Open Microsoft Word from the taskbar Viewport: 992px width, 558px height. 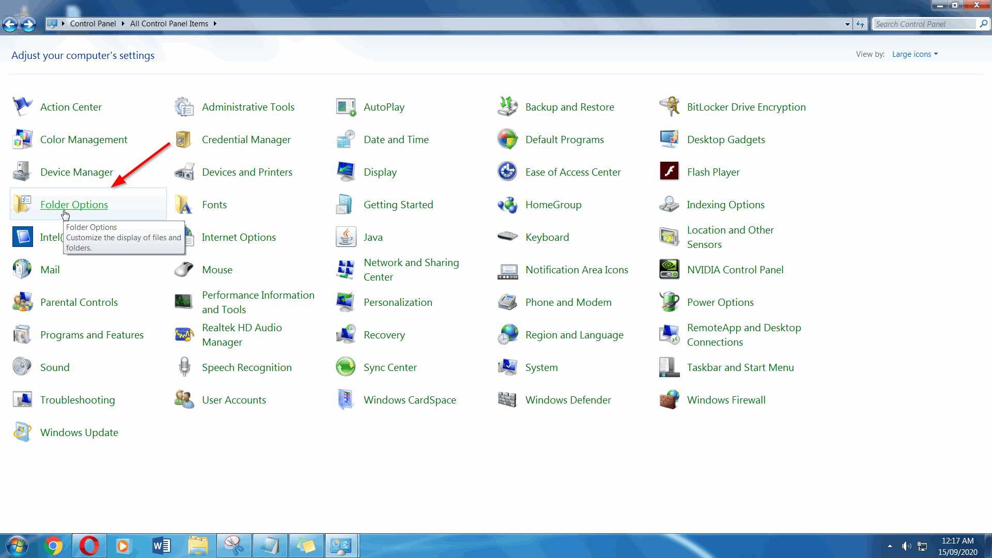(161, 546)
